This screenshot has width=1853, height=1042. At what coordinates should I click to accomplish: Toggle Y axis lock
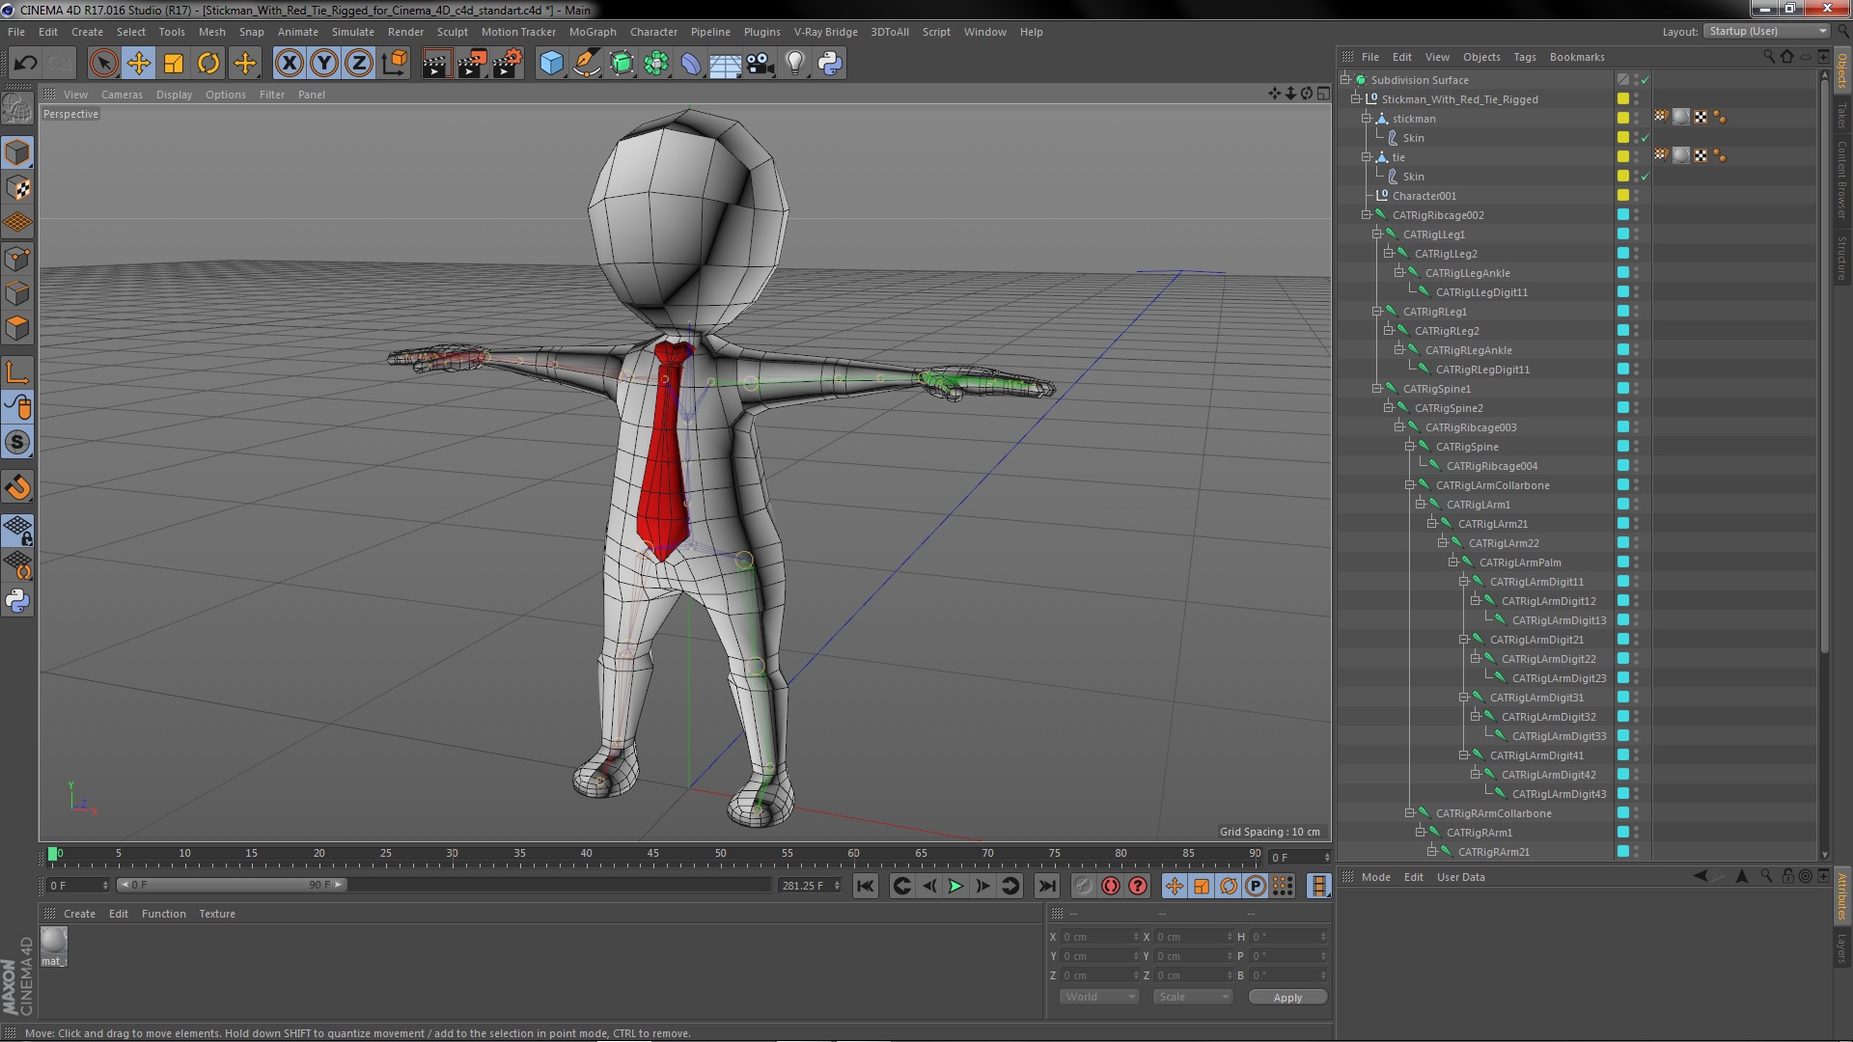pyautogui.click(x=324, y=64)
